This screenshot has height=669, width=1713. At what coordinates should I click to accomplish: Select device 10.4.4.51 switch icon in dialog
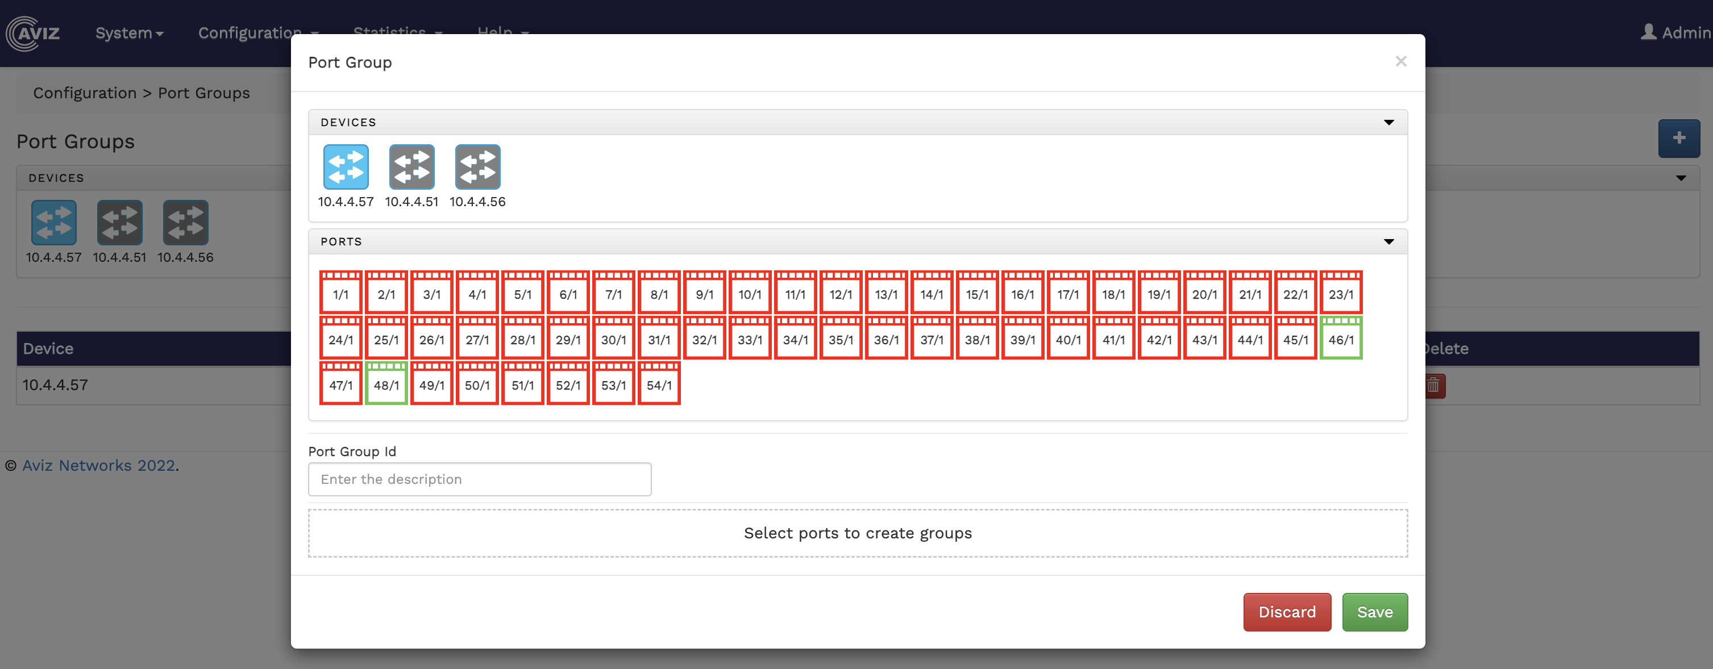(x=411, y=167)
